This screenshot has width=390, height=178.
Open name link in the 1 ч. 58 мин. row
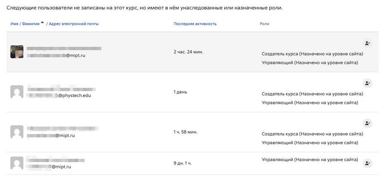(x=62, y=129)
